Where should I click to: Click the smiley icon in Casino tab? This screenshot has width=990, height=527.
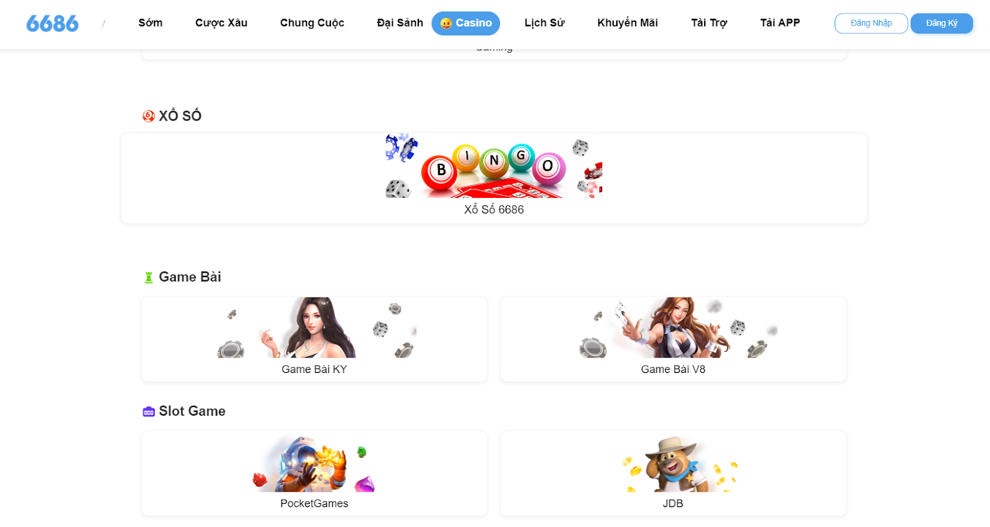click(x=446, y=24)
